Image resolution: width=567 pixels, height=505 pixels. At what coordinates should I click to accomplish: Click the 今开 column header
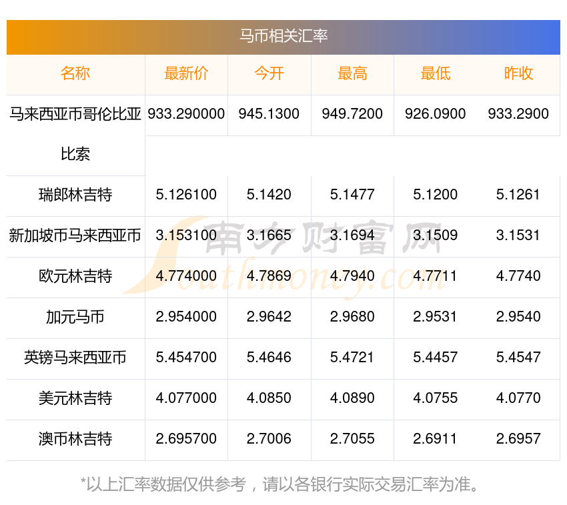[x=269, y=74]
